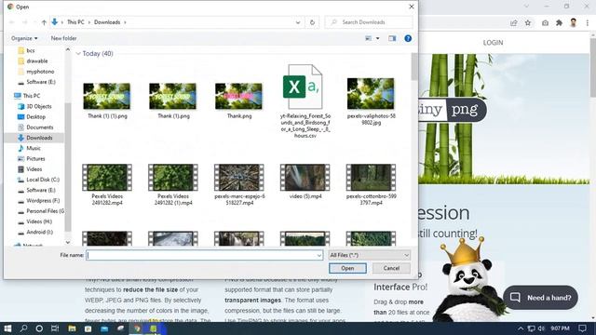Select Downloads in navigation pane
The height and width of the screenshot is (335, 596).
pyautogui.click(x=39, y=138)
